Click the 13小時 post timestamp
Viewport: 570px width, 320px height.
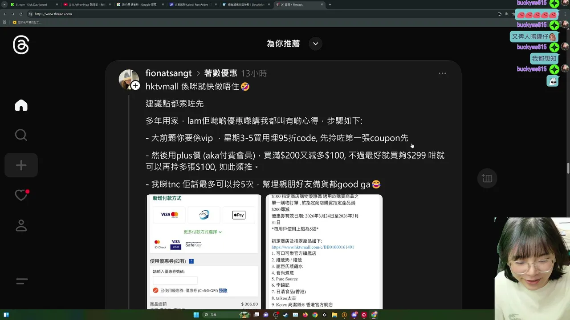(x=253, y=73)
